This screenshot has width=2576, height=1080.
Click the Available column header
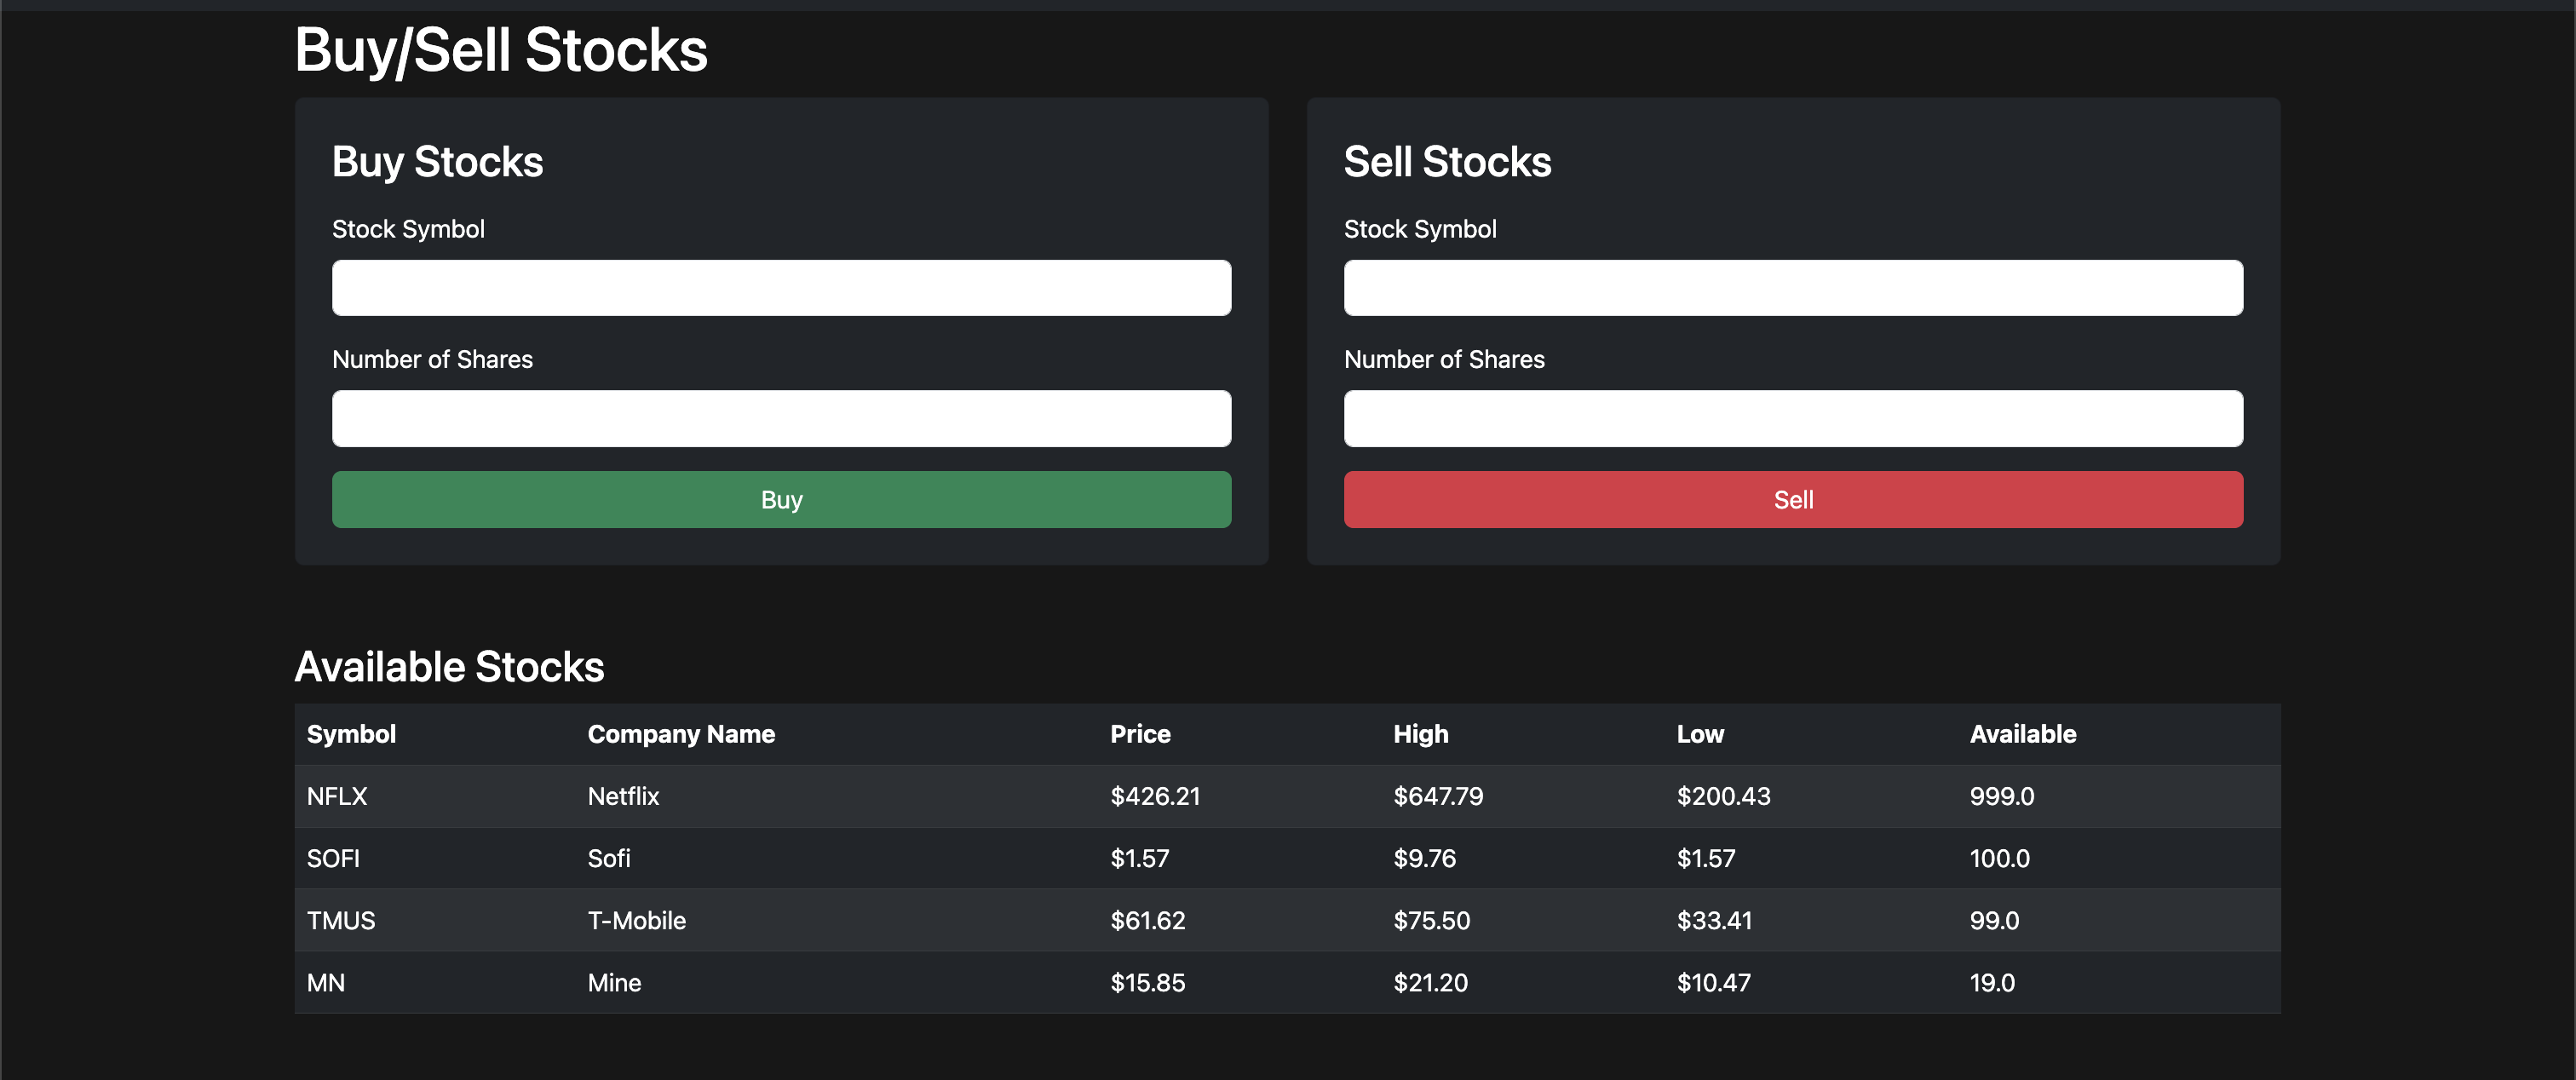click(2022, 733)
